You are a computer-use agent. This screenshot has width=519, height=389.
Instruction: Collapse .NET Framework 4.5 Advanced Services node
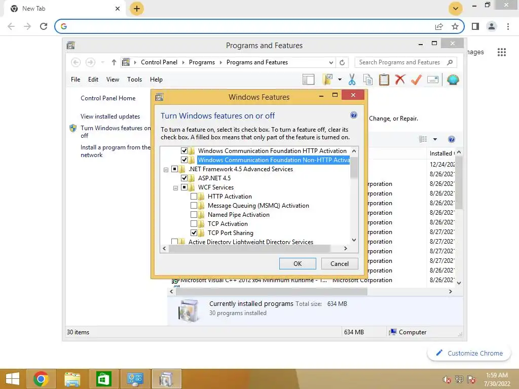pyautogui.click(x=166, y=170)
